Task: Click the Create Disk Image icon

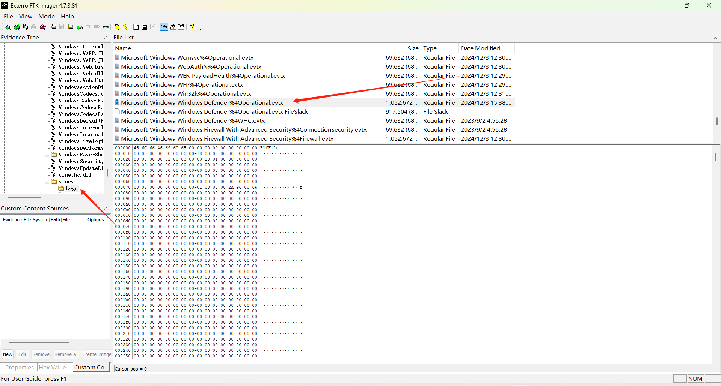Action: 54,27
